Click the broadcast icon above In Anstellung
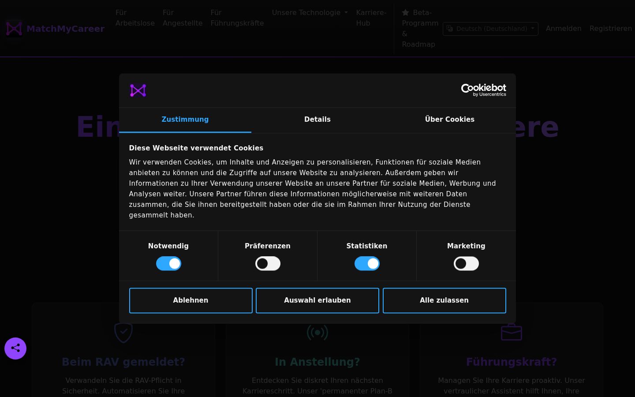This screenshot has height=397, width=635. tap(317, 332)
